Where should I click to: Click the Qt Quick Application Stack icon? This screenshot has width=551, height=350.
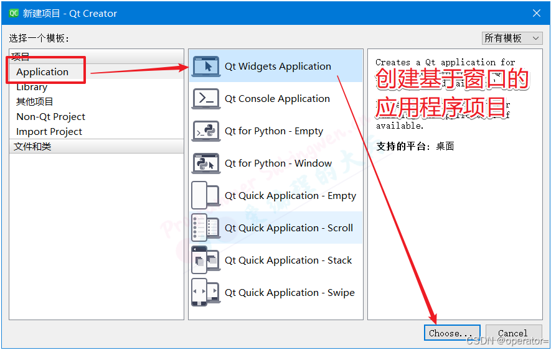pyautogui.click(x=206, y=260)
